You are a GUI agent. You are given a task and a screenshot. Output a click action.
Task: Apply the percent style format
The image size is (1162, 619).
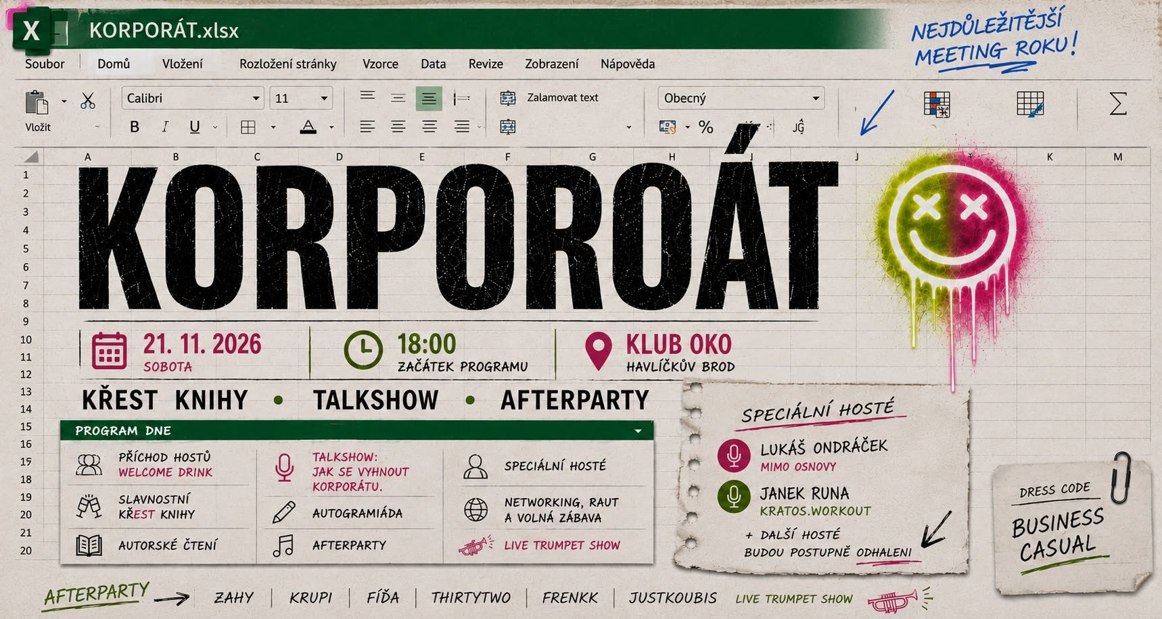click(706, 127)
